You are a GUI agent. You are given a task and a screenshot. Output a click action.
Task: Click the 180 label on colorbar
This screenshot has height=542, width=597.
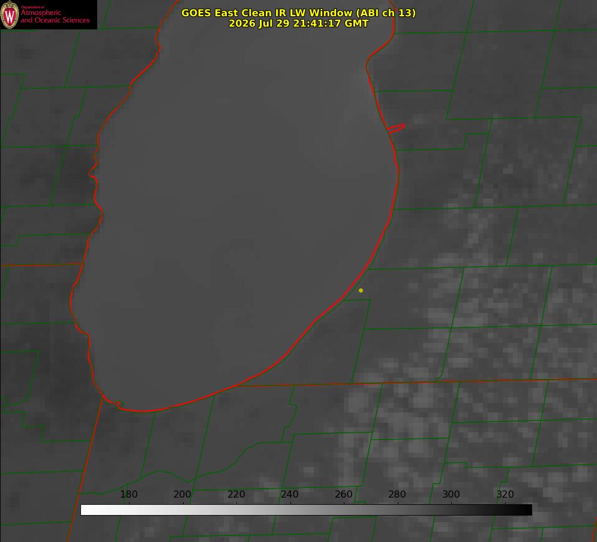coord(128,494)
